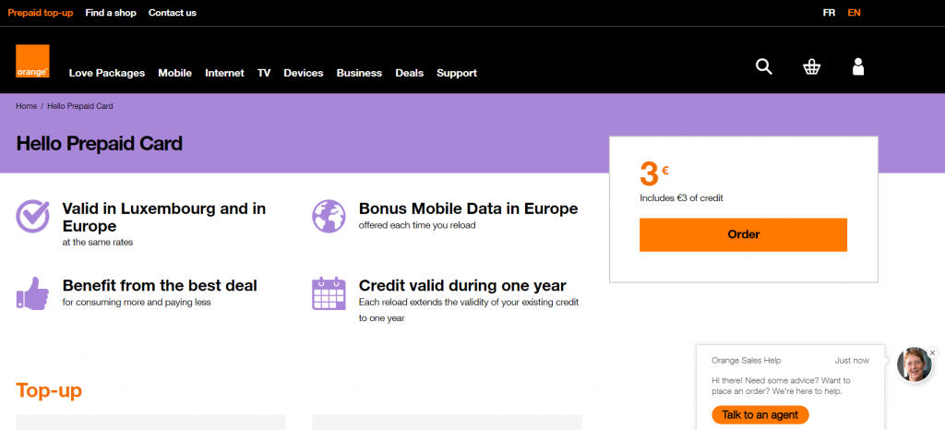The height and width of the screenshot is (430, 945).
Task: Open the Mobile menu
Action: coord(174,73)
